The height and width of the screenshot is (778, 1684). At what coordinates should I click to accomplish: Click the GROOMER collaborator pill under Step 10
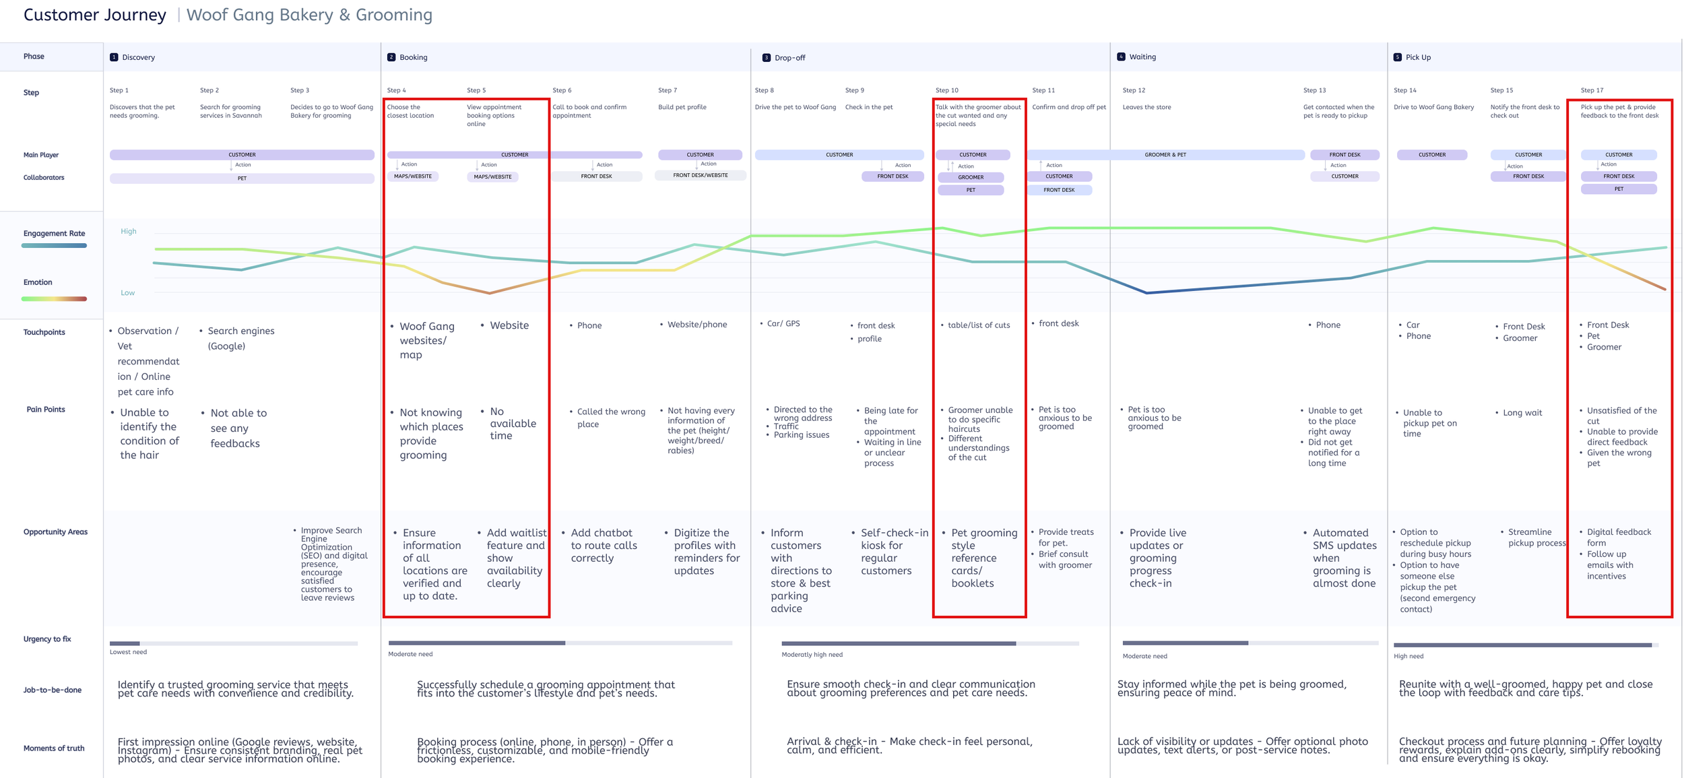(971, 177)
